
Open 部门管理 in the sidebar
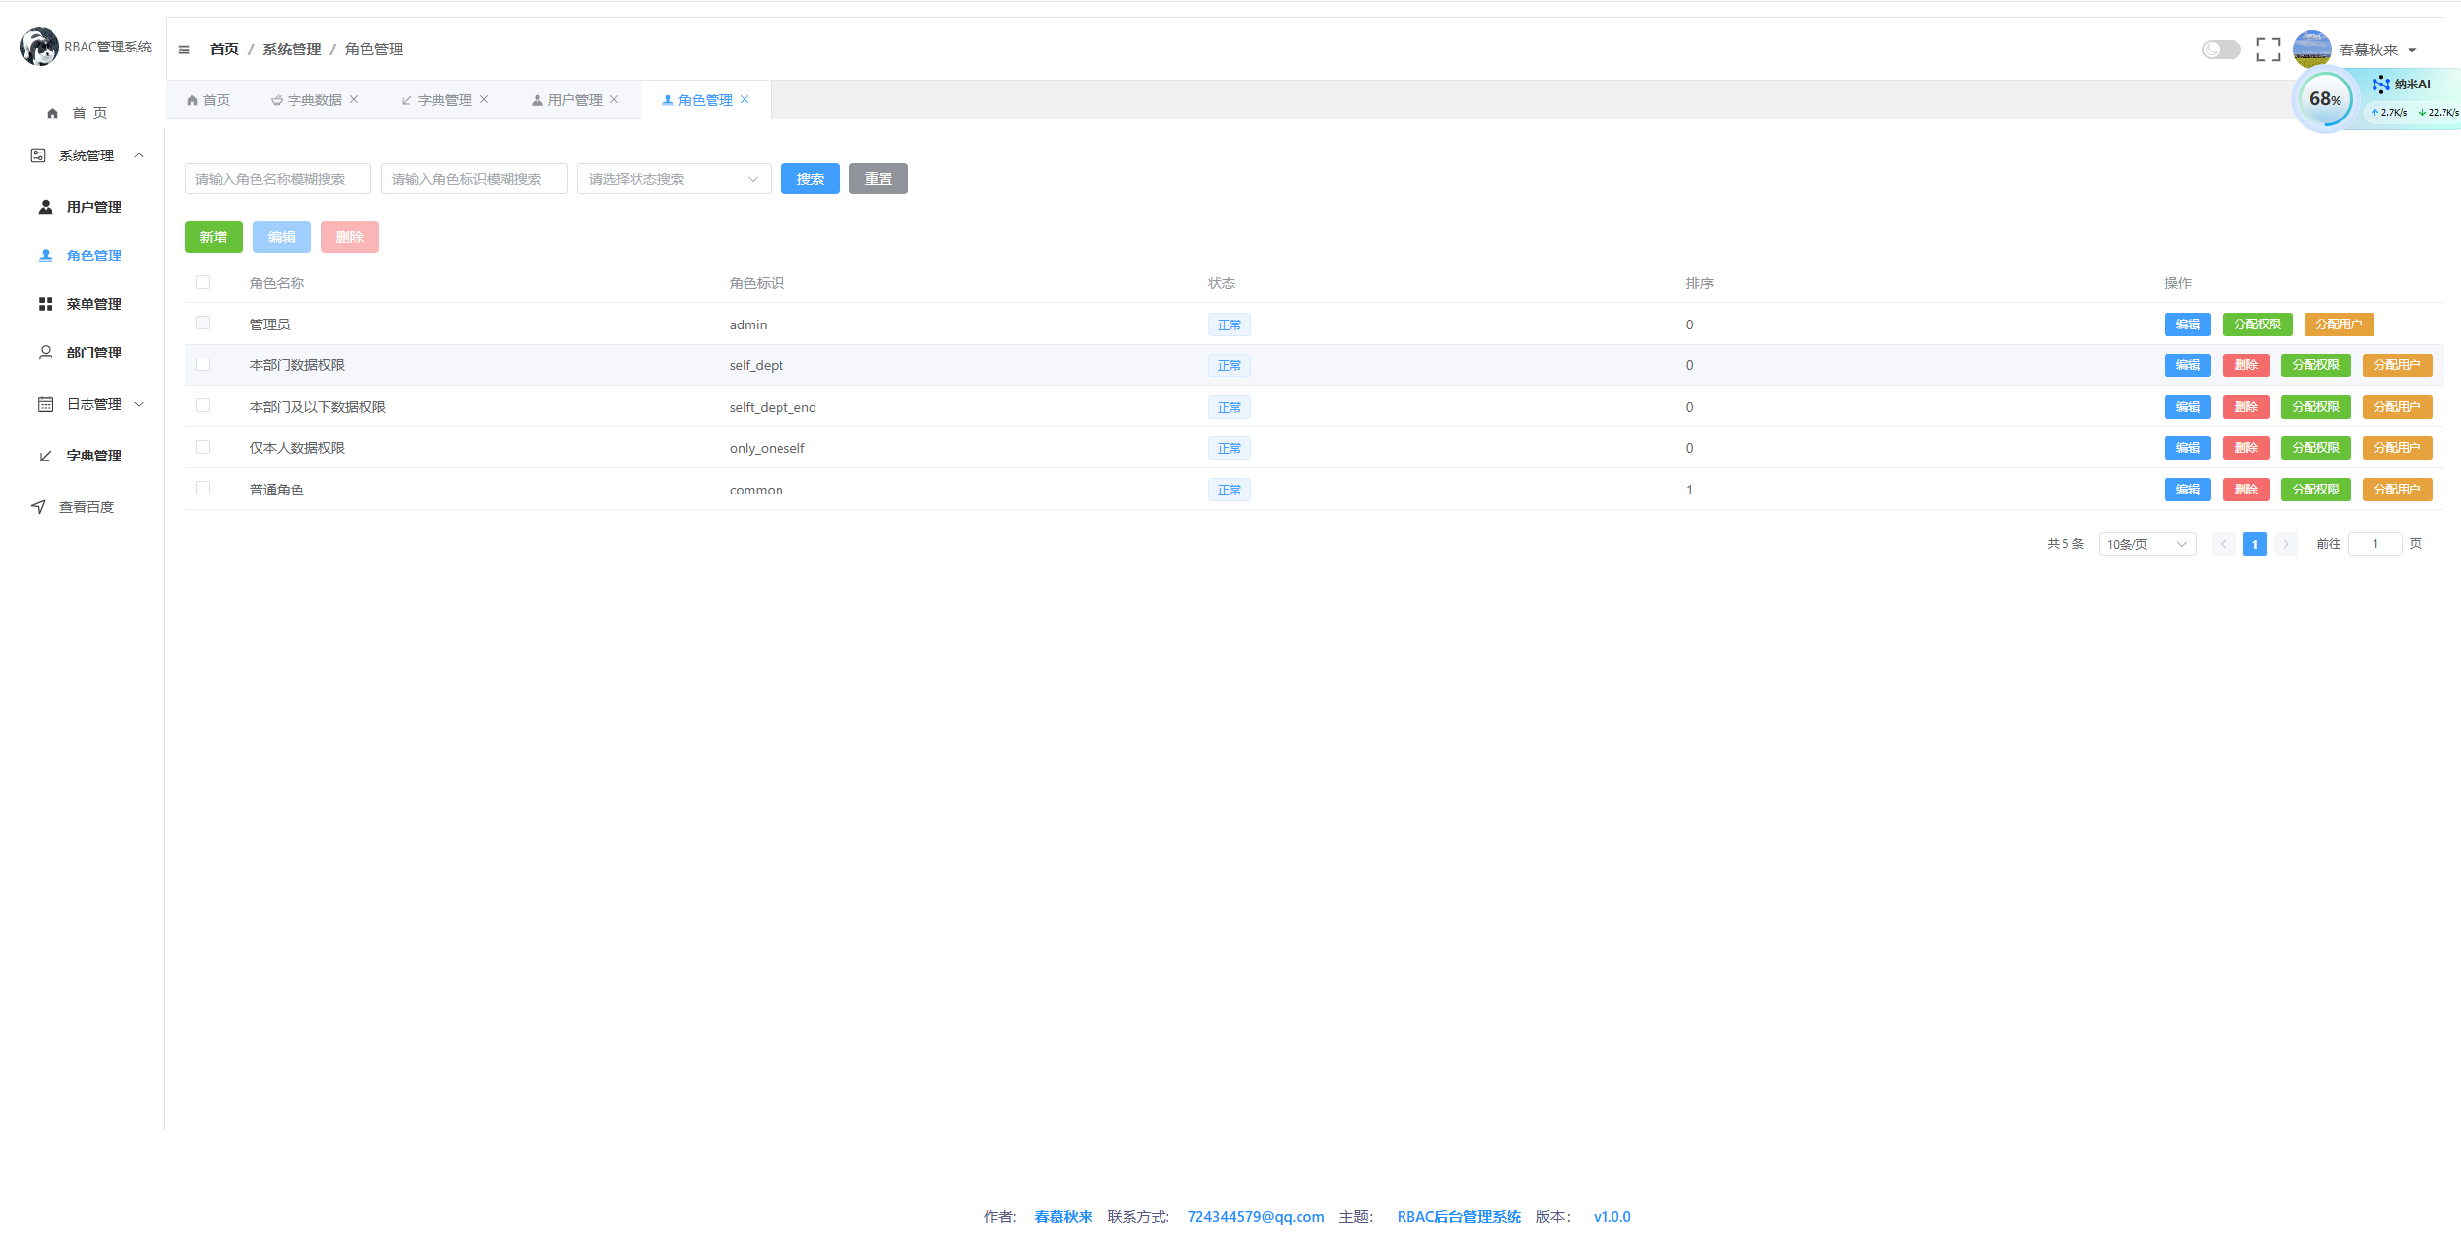(93, 353)
